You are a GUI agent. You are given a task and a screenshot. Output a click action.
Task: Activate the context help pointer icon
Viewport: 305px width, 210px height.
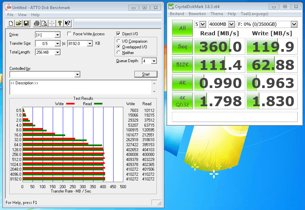(x=68, y=23)
